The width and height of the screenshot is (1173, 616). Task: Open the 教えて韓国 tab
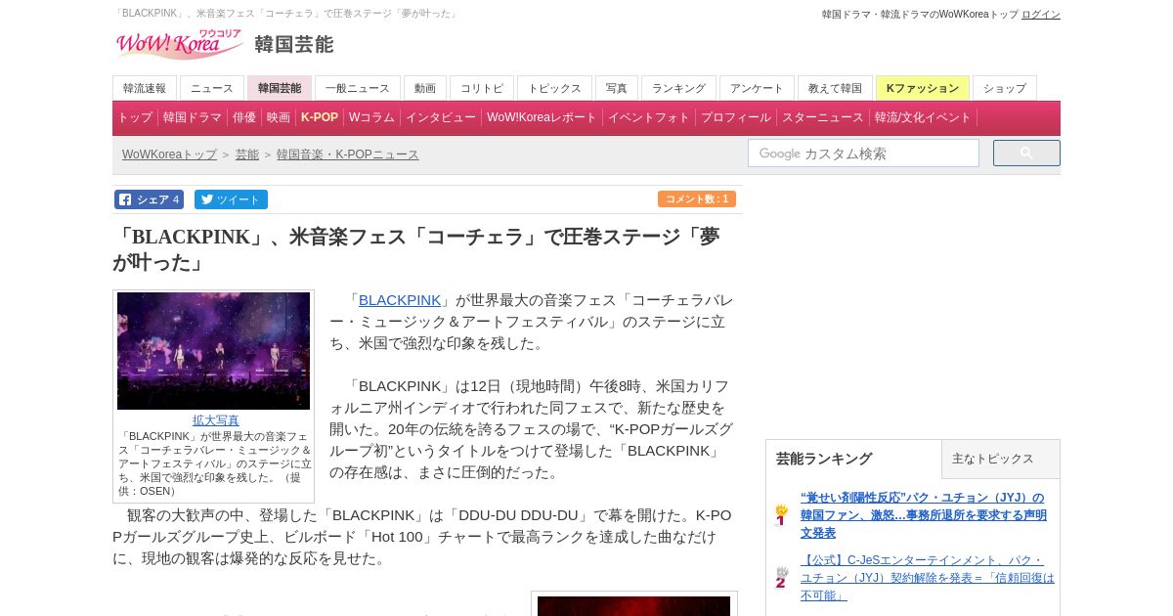[x=836, y=88]
